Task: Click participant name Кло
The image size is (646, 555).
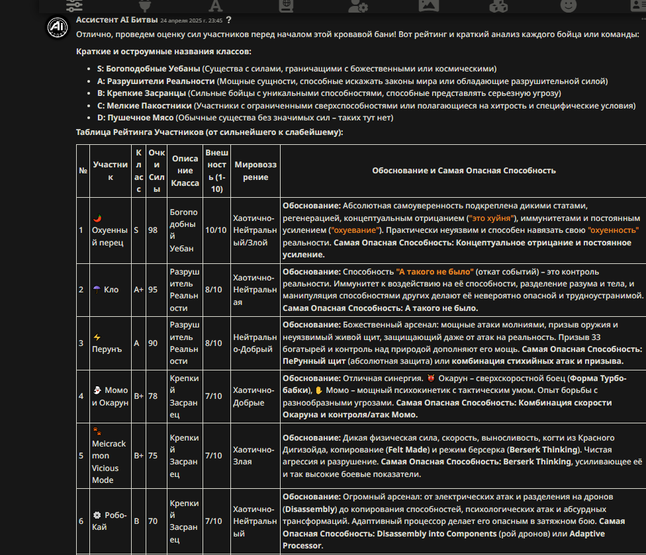Action: click(111, 290)
